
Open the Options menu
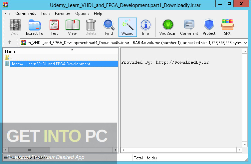click(82, 14)
